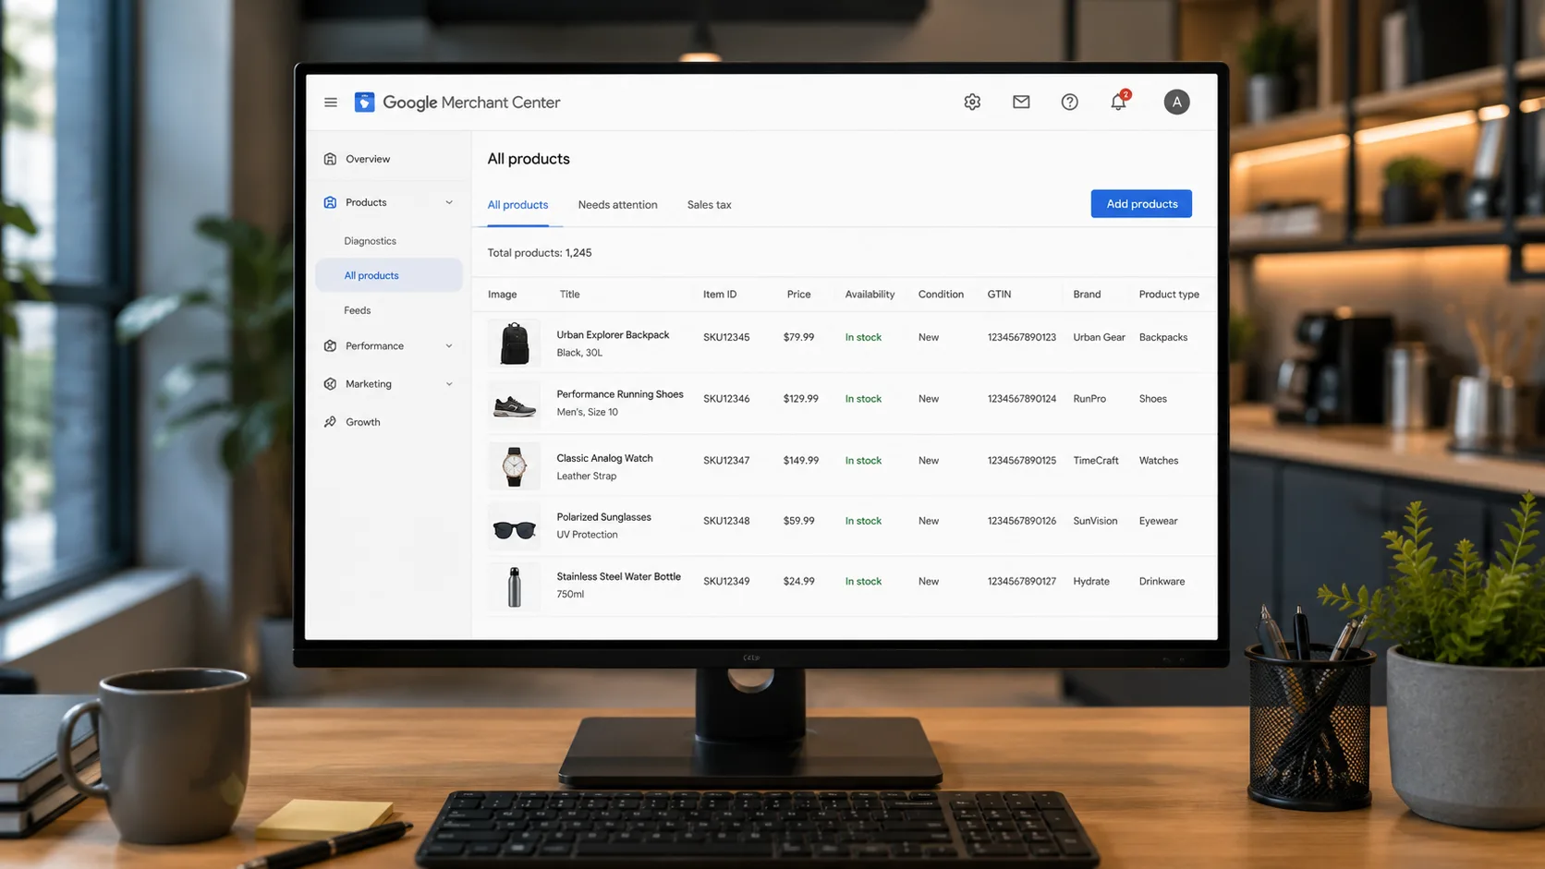Open the mail inbox icon
This screenshot has width=1545, height=869.
pyautogui.click(x=1021, y=103)
